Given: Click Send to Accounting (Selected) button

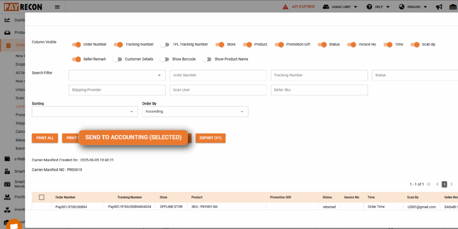Looking at the screenshot, I should tap(133, 138).
